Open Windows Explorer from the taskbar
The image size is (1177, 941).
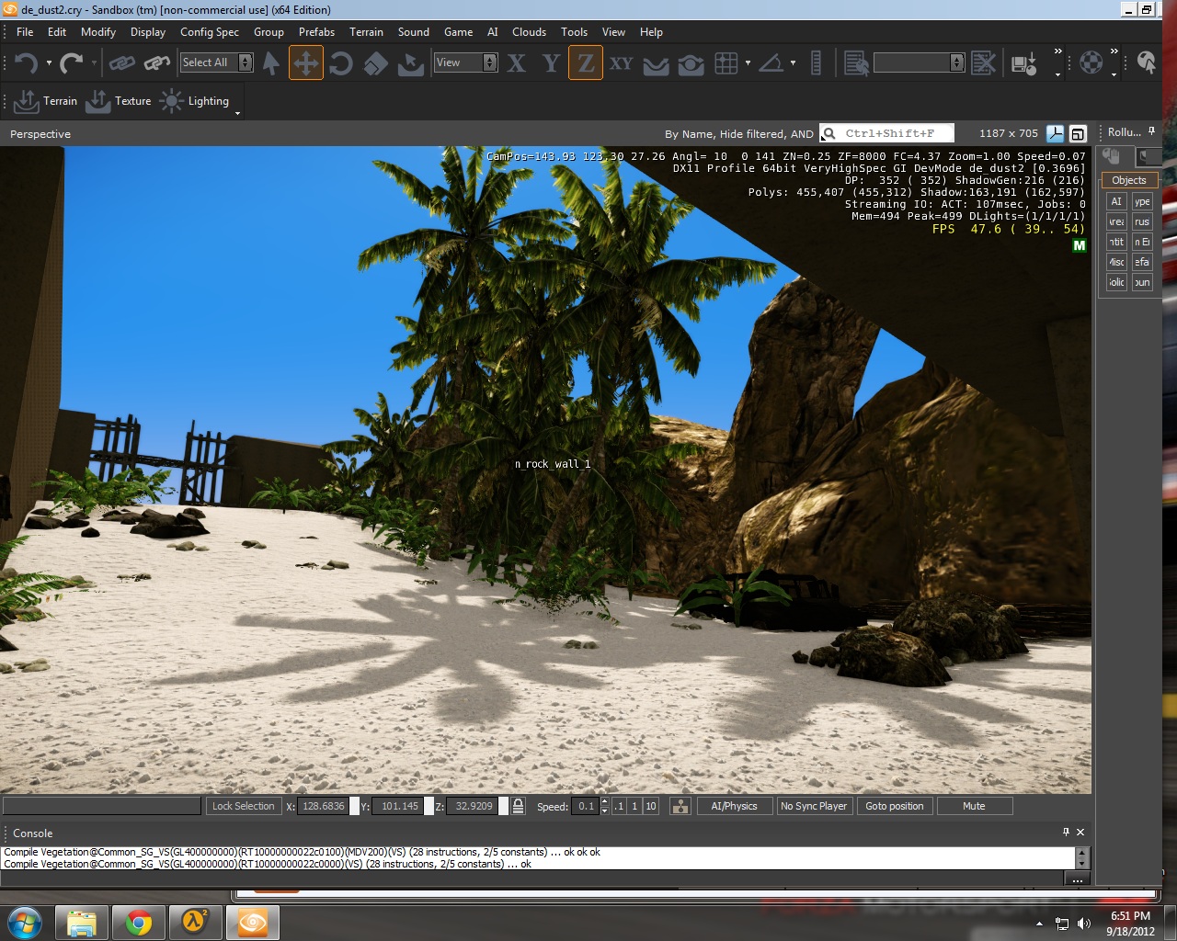pyautogui.click(x=82, y=922)
